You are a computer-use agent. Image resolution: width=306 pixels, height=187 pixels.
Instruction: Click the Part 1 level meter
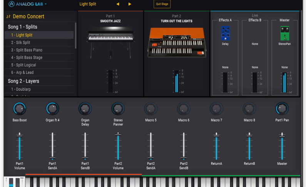110,81
